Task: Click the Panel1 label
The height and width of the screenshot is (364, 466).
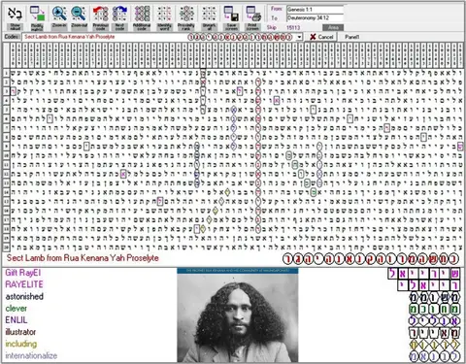Action: [351, 37]
